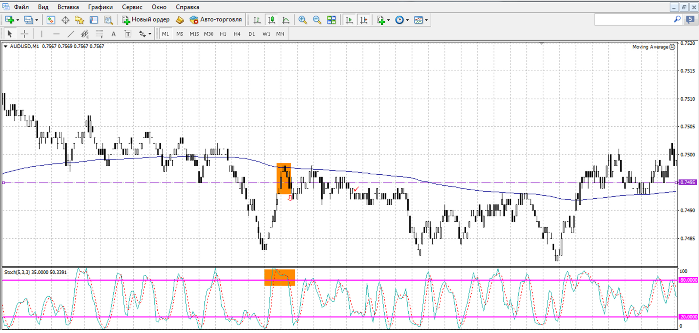699x333 pixels.
Task: Select the trendline drawing tool
Action: [x=70, y=34]
